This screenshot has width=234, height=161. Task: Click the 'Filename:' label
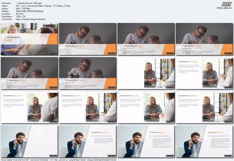(6, 3)
